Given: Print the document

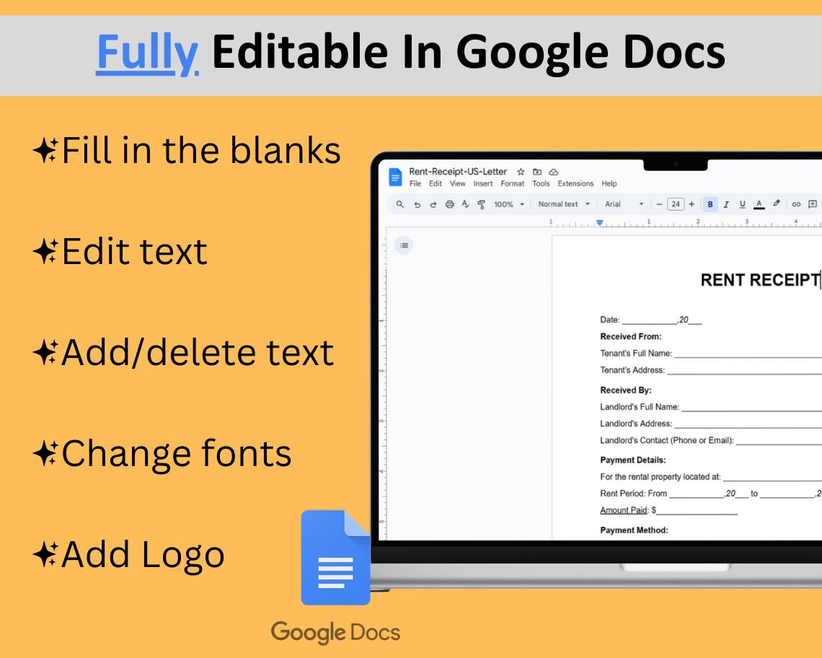Looking at the screenshot, I should pos(449,205).
